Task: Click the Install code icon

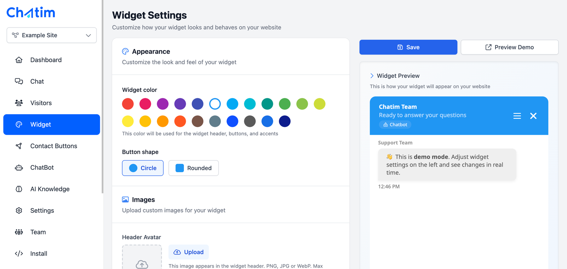Action: pyautogui.click(x=19, y=254)
